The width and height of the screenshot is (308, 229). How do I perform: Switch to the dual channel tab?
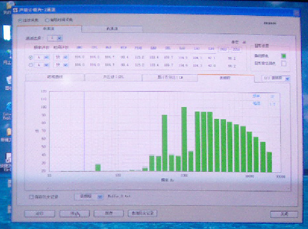[x=112, y=29]
